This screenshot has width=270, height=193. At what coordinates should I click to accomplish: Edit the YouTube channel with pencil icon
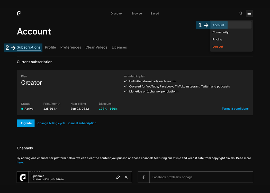(x=118, y=177)
